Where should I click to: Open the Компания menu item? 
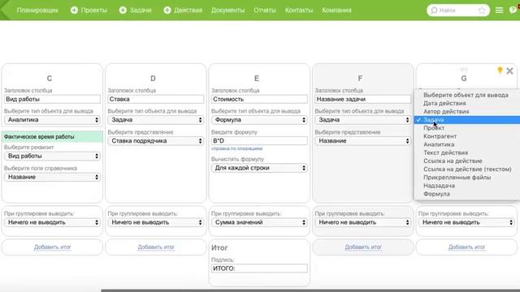pyautogui.click(x=336, y=11)
